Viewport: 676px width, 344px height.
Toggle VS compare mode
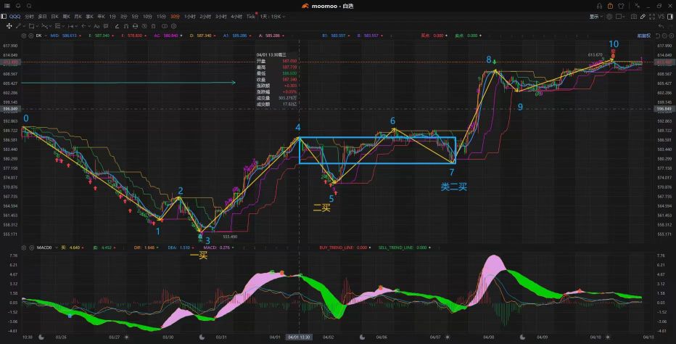click(661, 17)
